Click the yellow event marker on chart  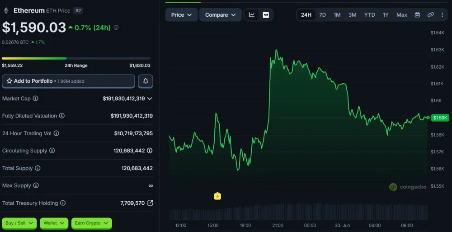(217, 196)
